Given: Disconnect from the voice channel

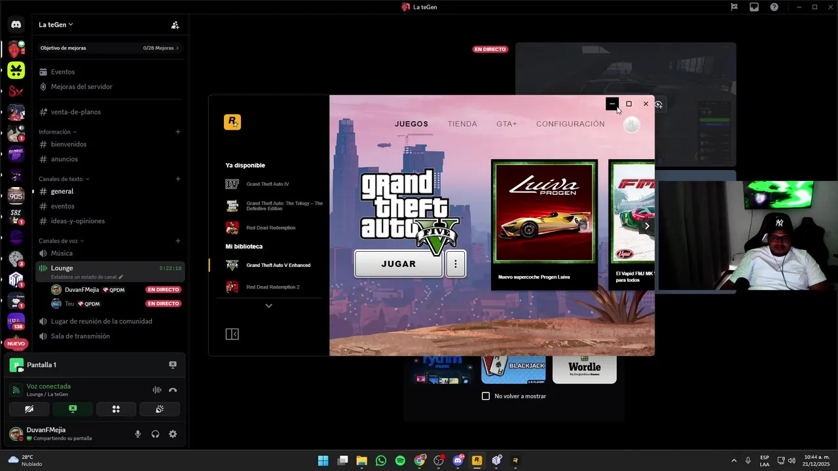Looking at the screenshot, I should (x=173, y=390).
